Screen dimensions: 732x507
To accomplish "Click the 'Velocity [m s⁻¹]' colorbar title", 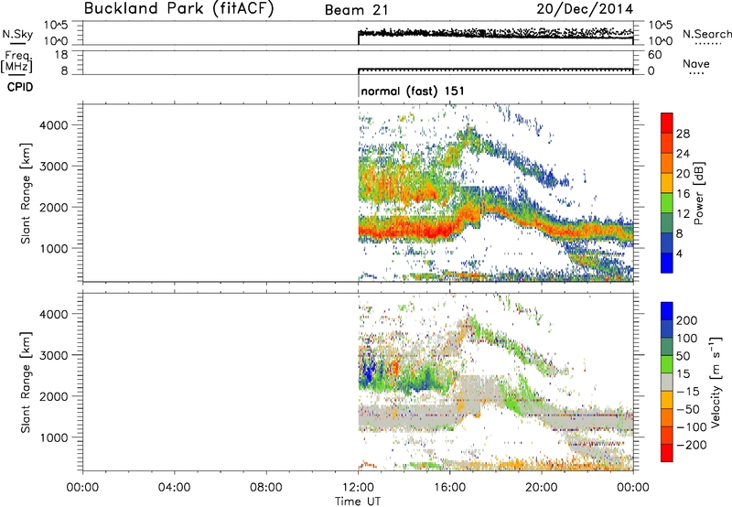I will click(x=716, y=382).
